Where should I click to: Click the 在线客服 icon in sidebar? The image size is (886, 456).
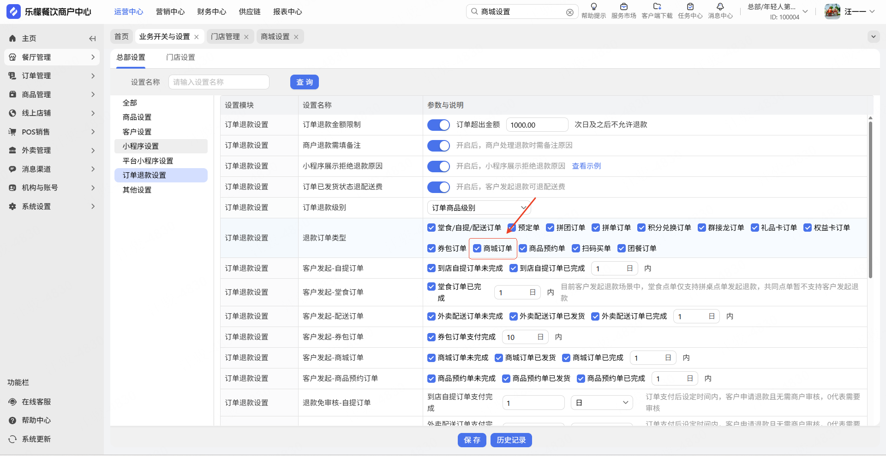tap(12, 402)
